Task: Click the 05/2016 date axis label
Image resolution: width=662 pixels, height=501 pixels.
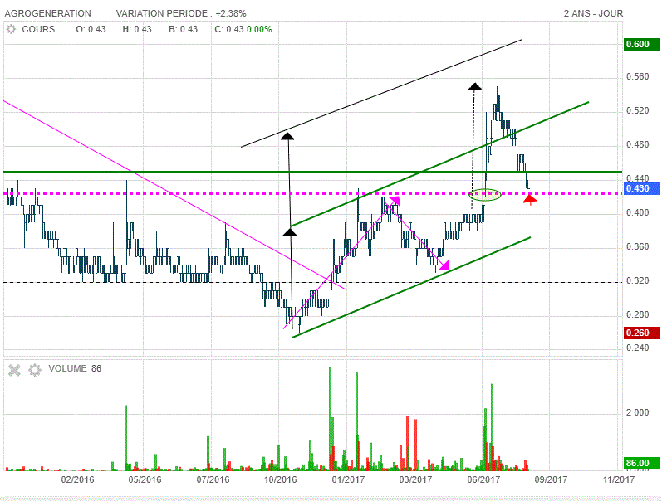Action: pos(145,479)
